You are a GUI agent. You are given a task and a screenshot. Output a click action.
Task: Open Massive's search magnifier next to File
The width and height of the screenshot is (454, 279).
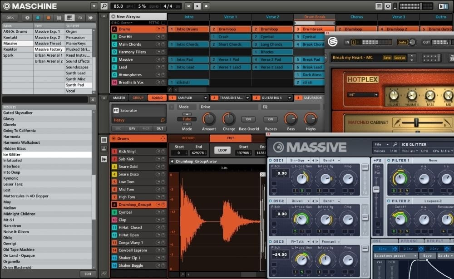(395, 144)
